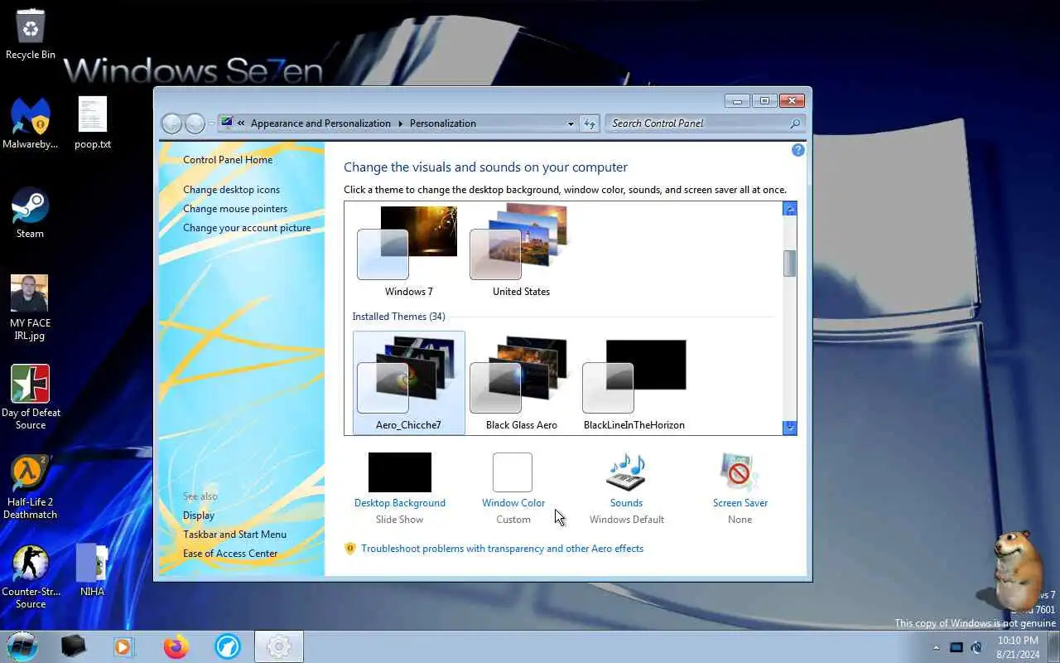Open recent pages dropdown beside the navigation arrows
1060x663 pixels.
click(211, 123)
